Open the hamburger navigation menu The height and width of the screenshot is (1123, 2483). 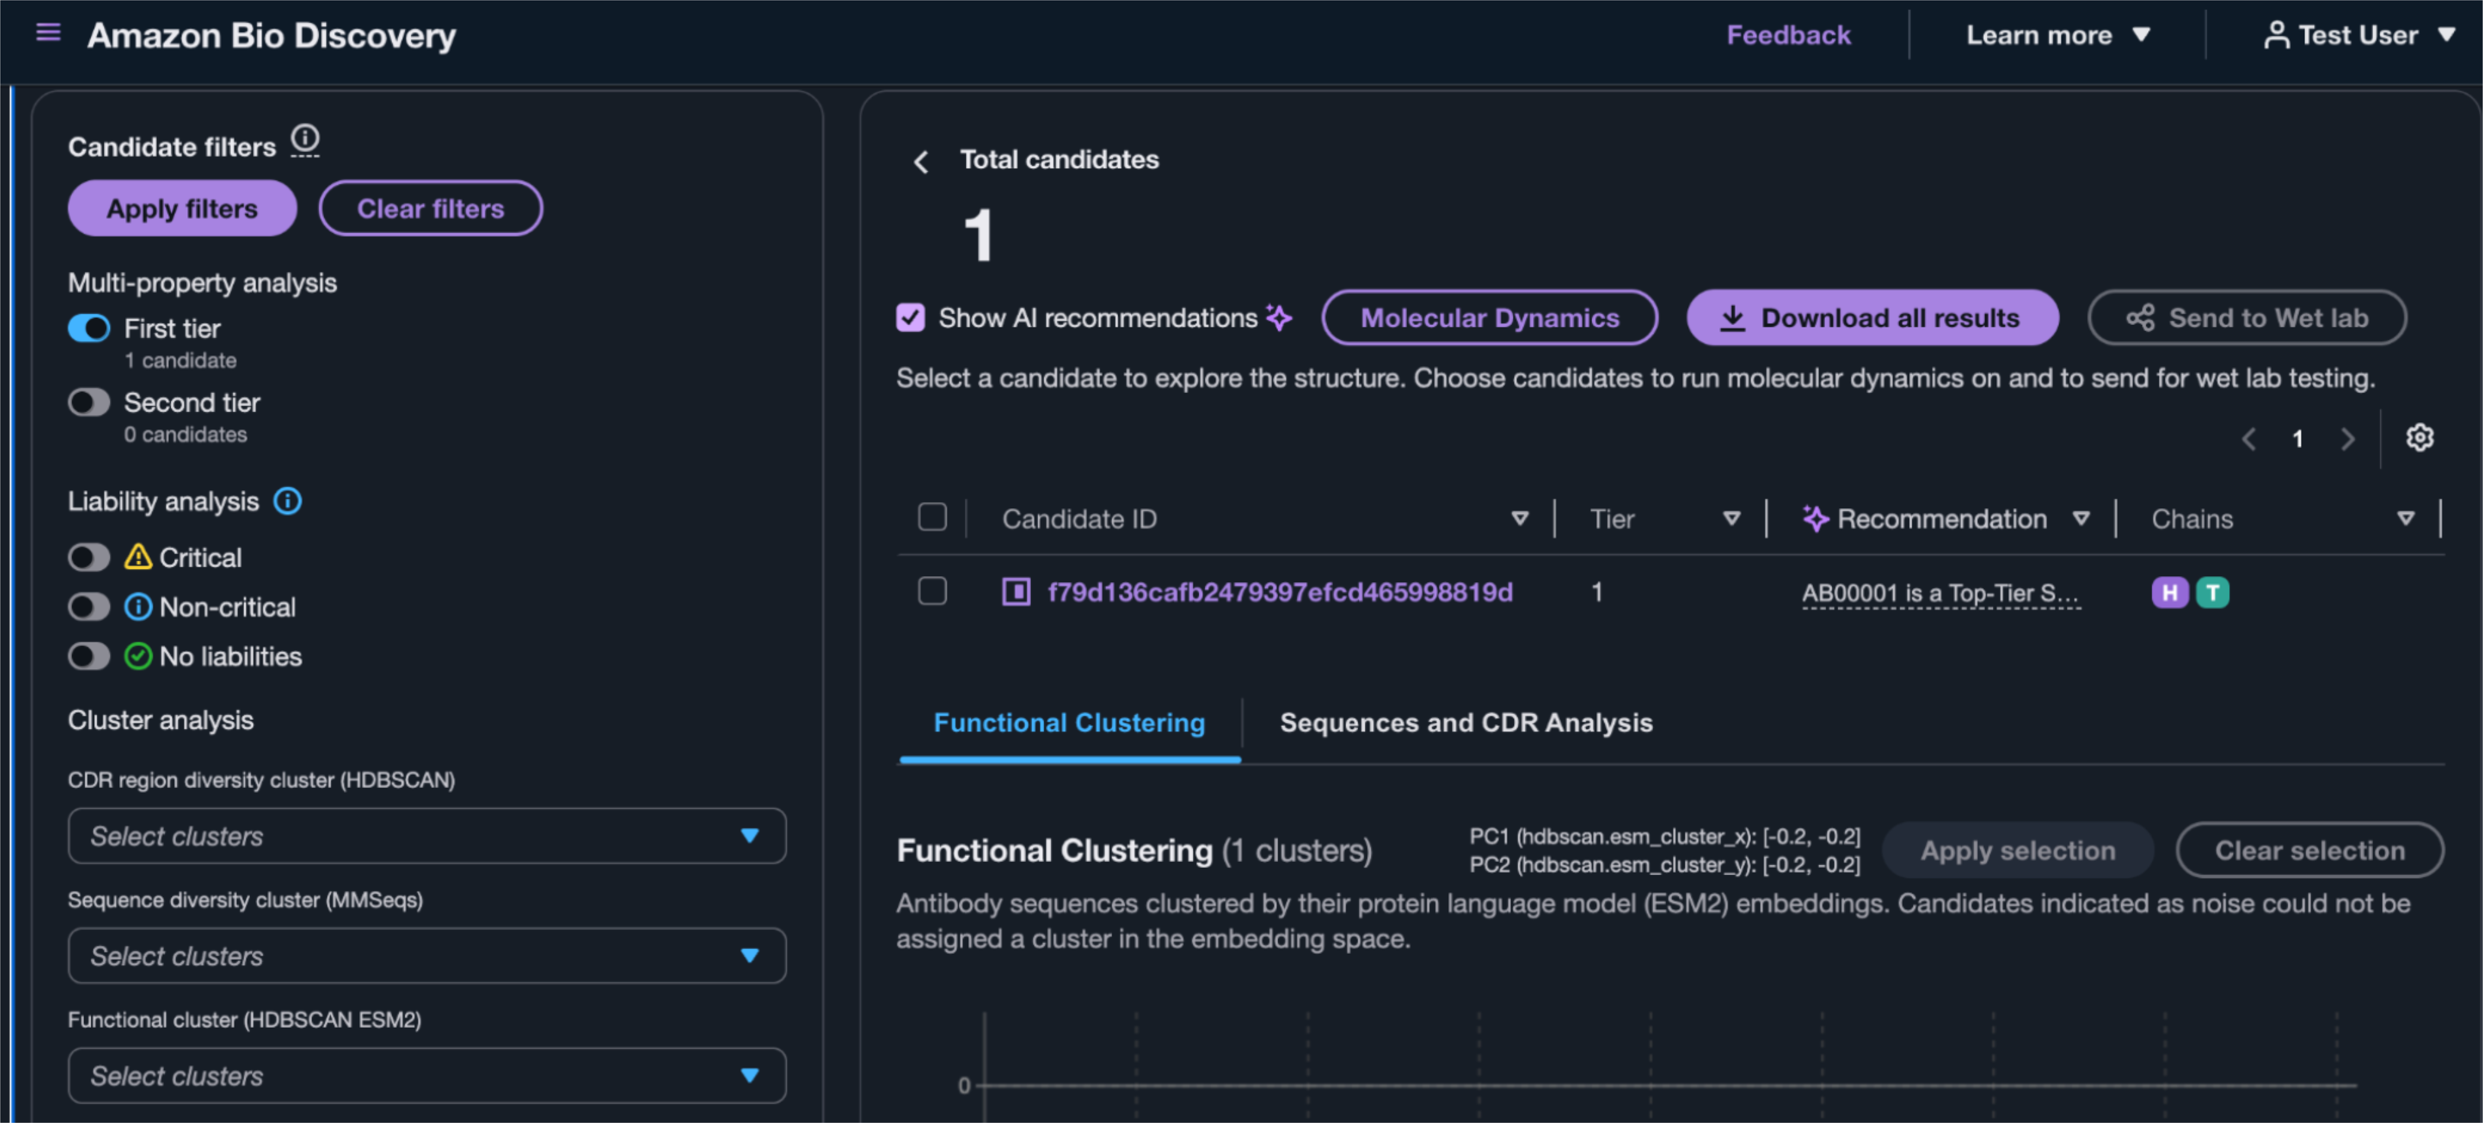48,33
